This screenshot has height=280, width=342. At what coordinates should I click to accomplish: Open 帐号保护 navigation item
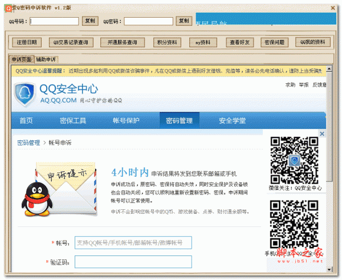point(126,120)
